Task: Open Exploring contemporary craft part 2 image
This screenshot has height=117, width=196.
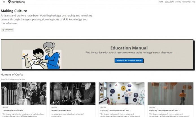Action: coord(171,93)
